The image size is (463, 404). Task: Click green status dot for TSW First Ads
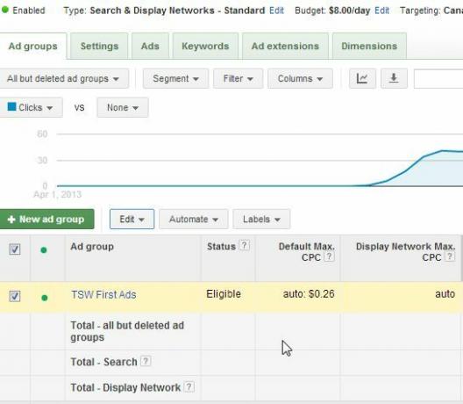click(45, 298)
